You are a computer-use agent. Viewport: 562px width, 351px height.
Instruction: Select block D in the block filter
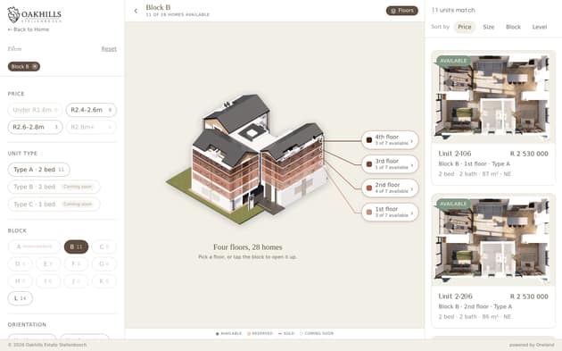click(20, 263)
